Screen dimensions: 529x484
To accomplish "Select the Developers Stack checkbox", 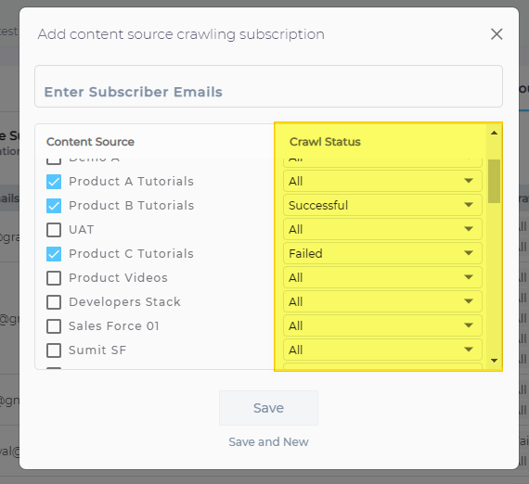I will 54,302.
